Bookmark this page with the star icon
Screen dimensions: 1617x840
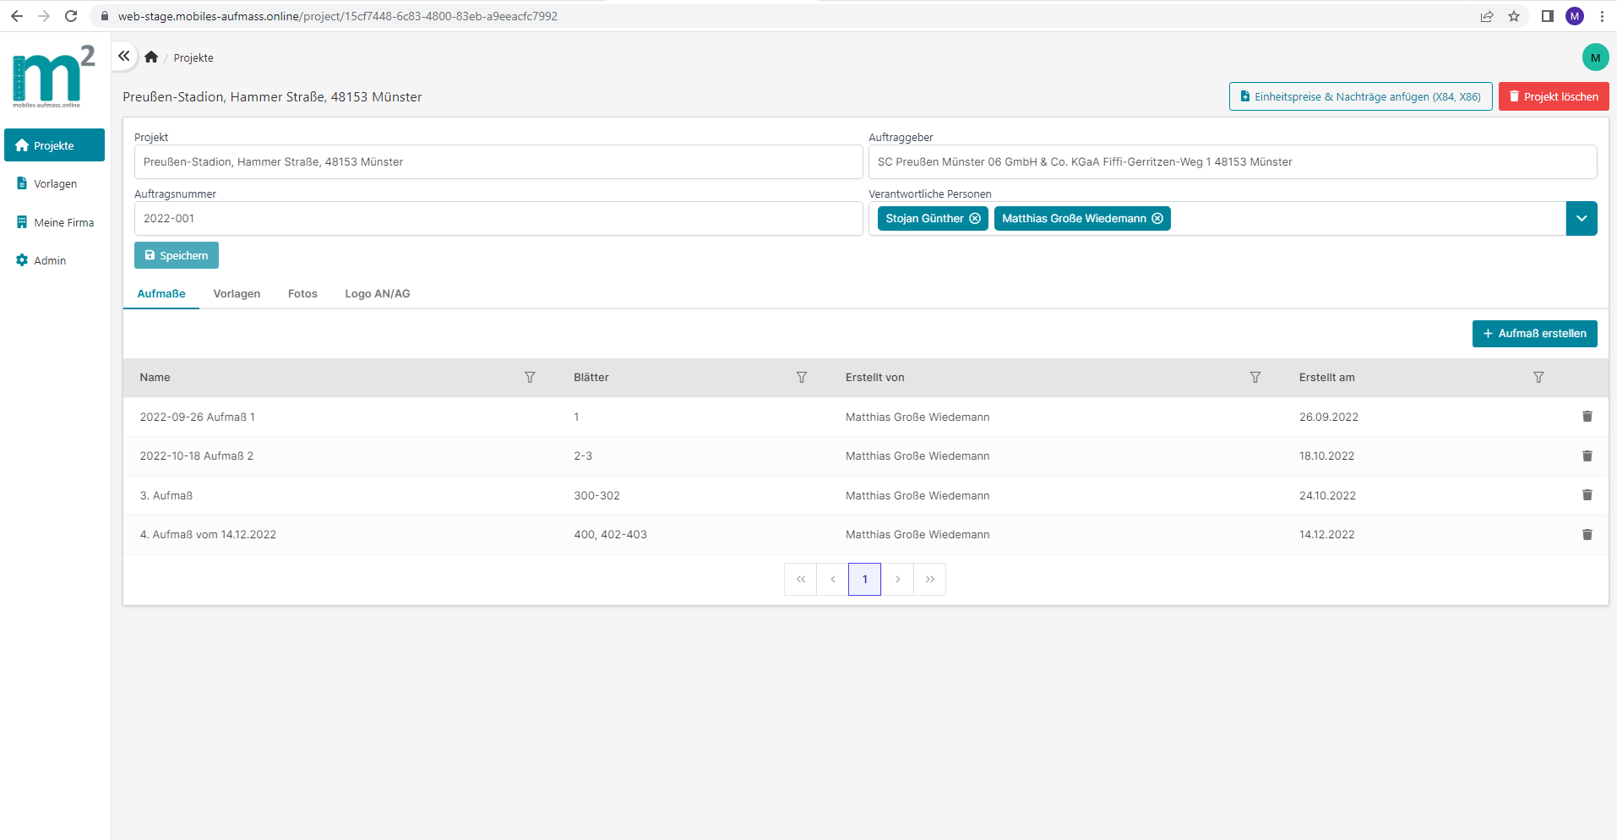1513,16
